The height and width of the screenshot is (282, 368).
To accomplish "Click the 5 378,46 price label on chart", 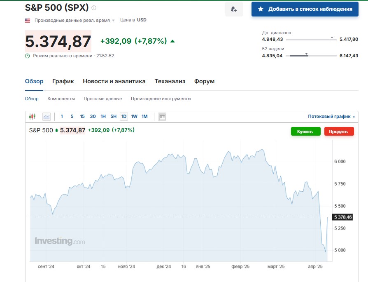I will tap(343, 217).
